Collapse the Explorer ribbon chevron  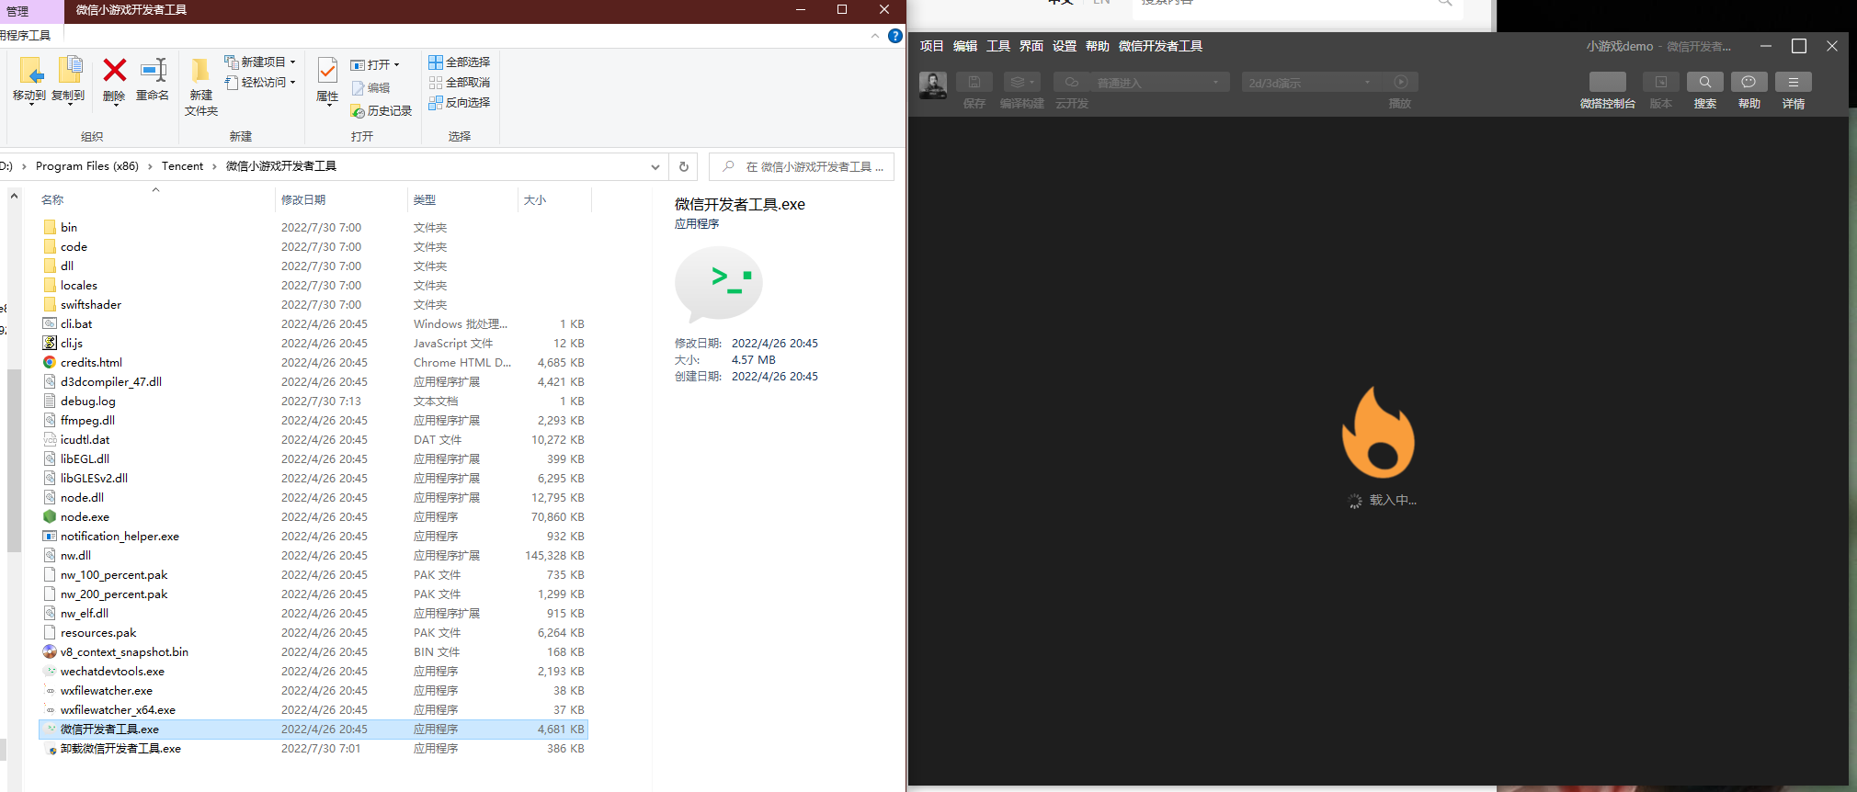click(x=874, y=36)
